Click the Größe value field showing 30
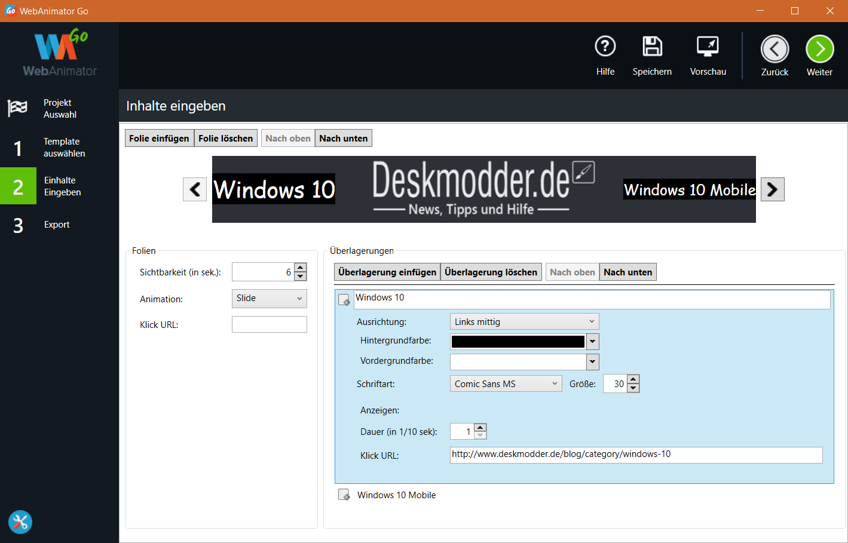 [x=615, y=384]
